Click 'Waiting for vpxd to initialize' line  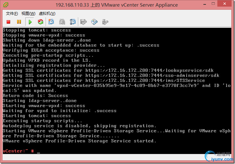pos(60,111)
